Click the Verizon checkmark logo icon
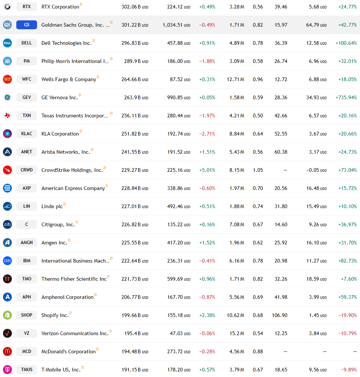 click(x=7, y=333)
